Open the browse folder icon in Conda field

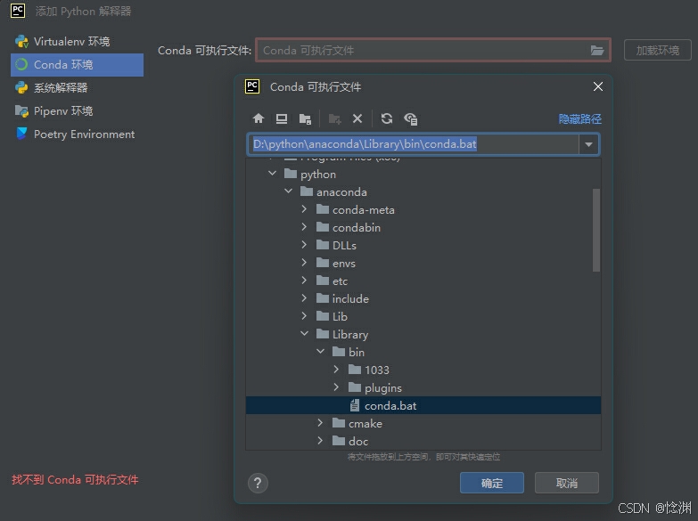[597, 50]
